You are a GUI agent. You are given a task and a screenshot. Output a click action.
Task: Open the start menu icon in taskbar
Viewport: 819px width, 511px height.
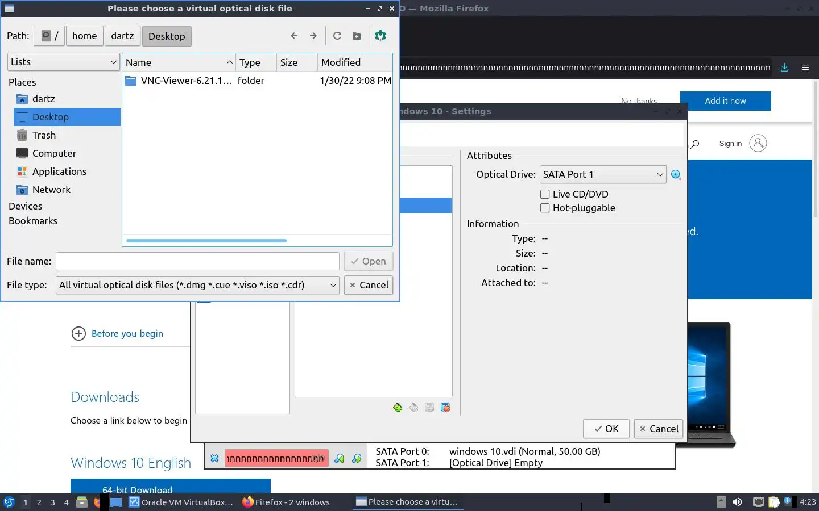pos(9,502)
